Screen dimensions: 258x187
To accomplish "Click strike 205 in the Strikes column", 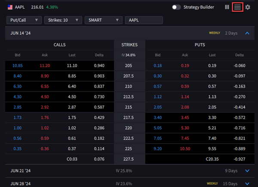I will [x=129, y=66].
